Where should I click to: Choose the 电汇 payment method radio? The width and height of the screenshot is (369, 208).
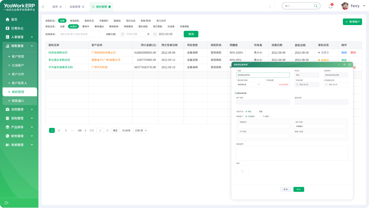pos(246,111)
